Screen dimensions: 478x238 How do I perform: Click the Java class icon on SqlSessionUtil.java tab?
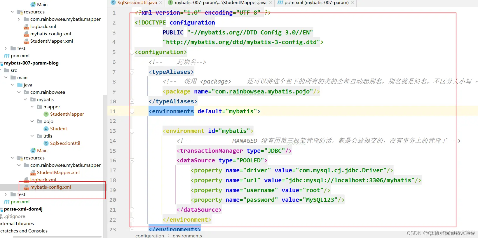(113, 3)
